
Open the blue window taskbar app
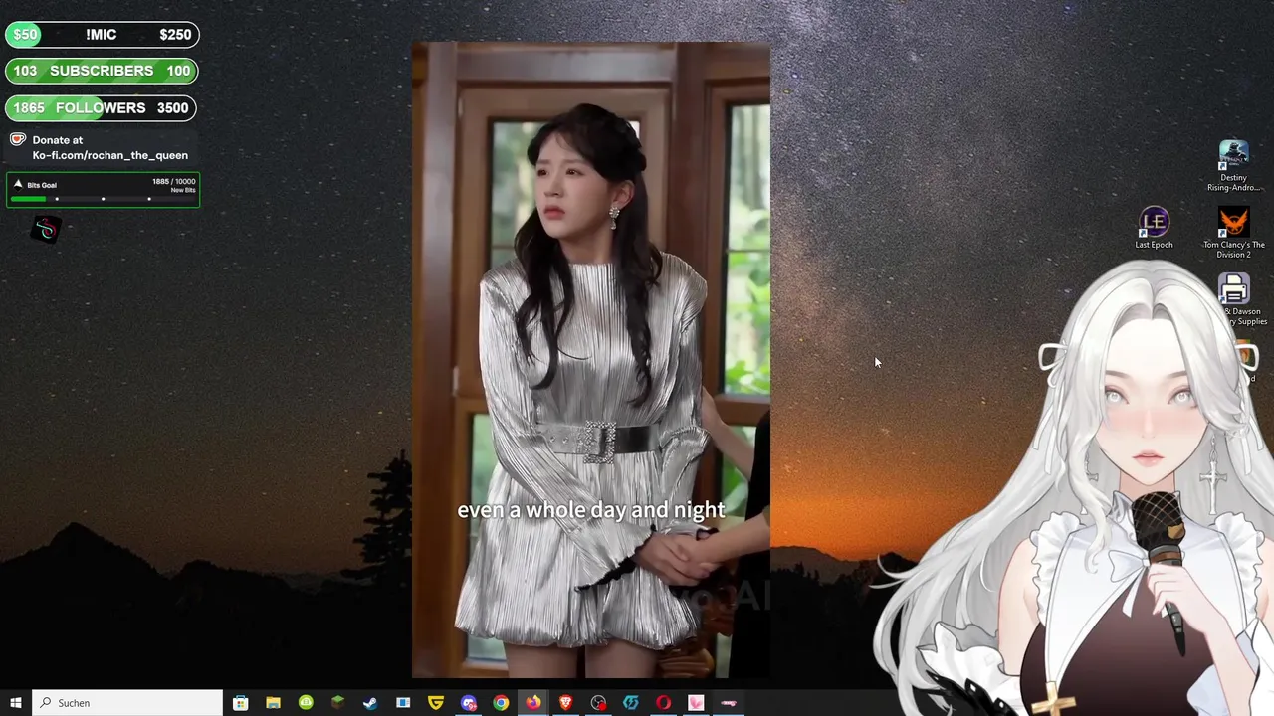(403, 703)
